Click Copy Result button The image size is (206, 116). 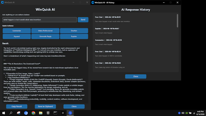(x=17, y=106)
